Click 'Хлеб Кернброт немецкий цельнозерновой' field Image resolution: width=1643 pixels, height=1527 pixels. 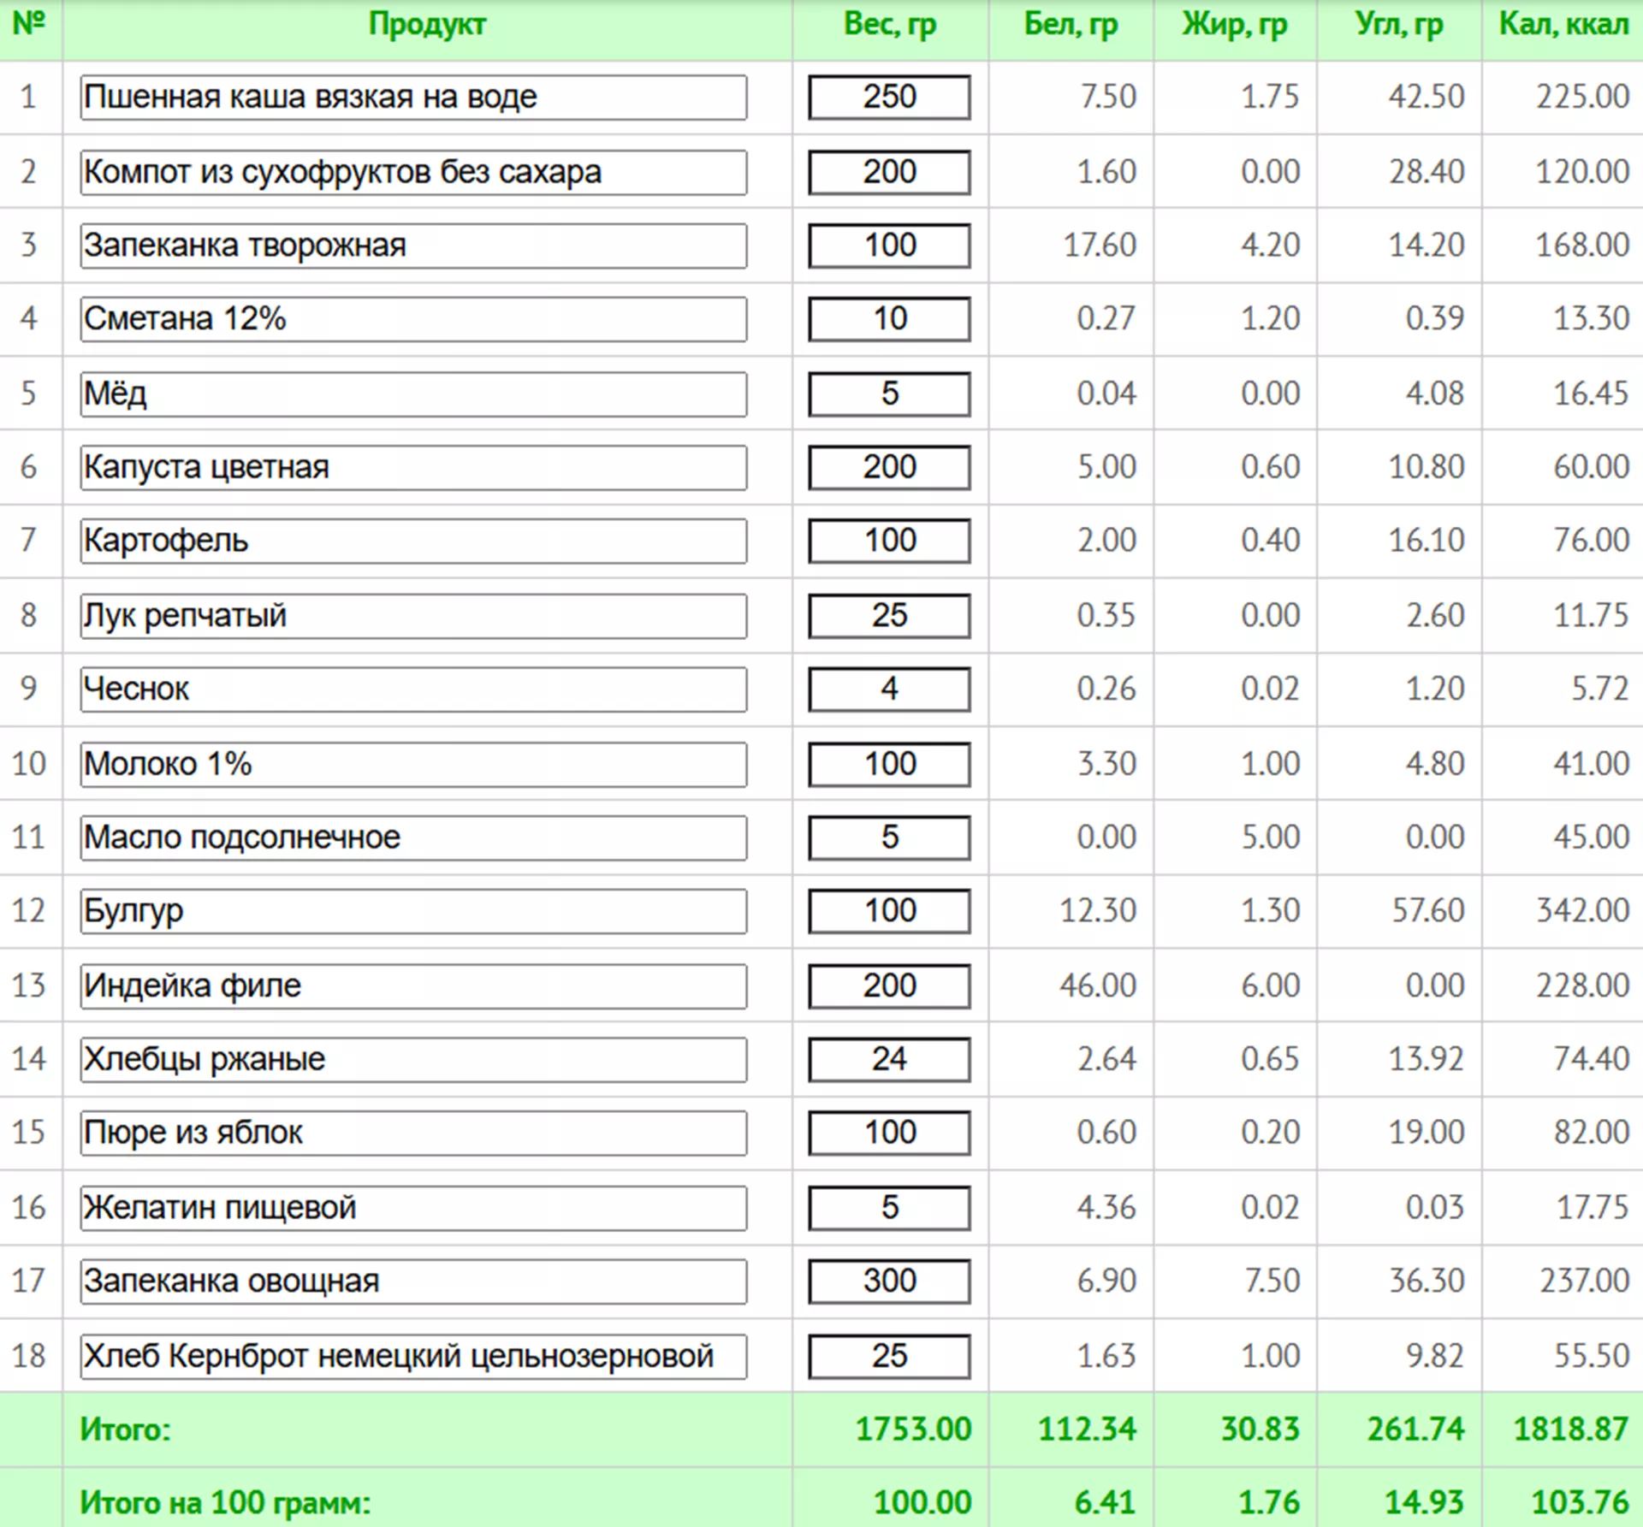coord(413,1356)
